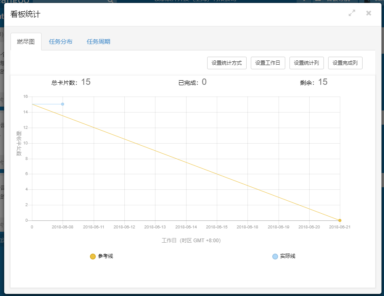Click the blue data point at 2018-06-08

tap(63, 104)
